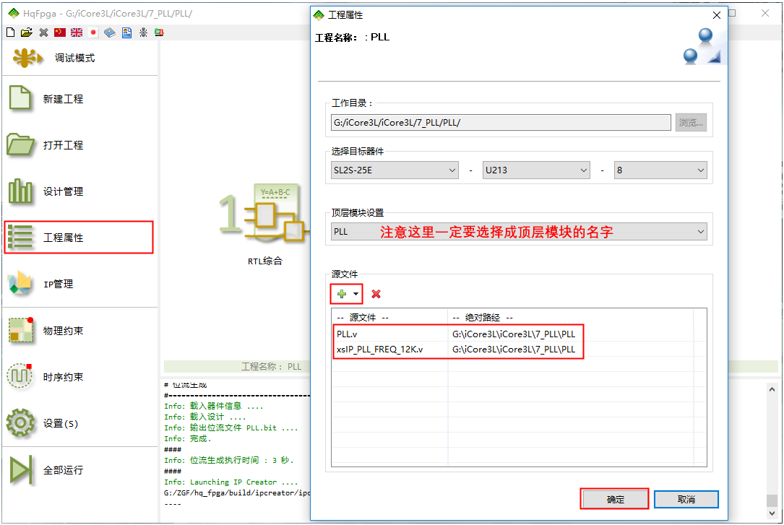The height and width of the screenshot is (525, 784).
Task: Click the open folder toolbar icon
Action: click(x=27, y=32)
